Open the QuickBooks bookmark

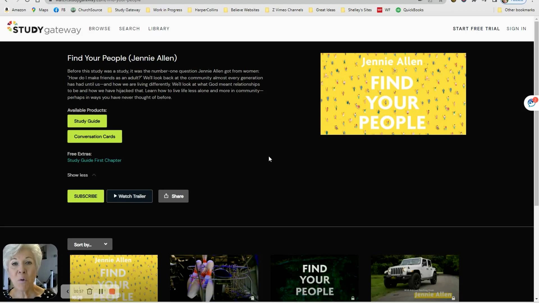410,10
